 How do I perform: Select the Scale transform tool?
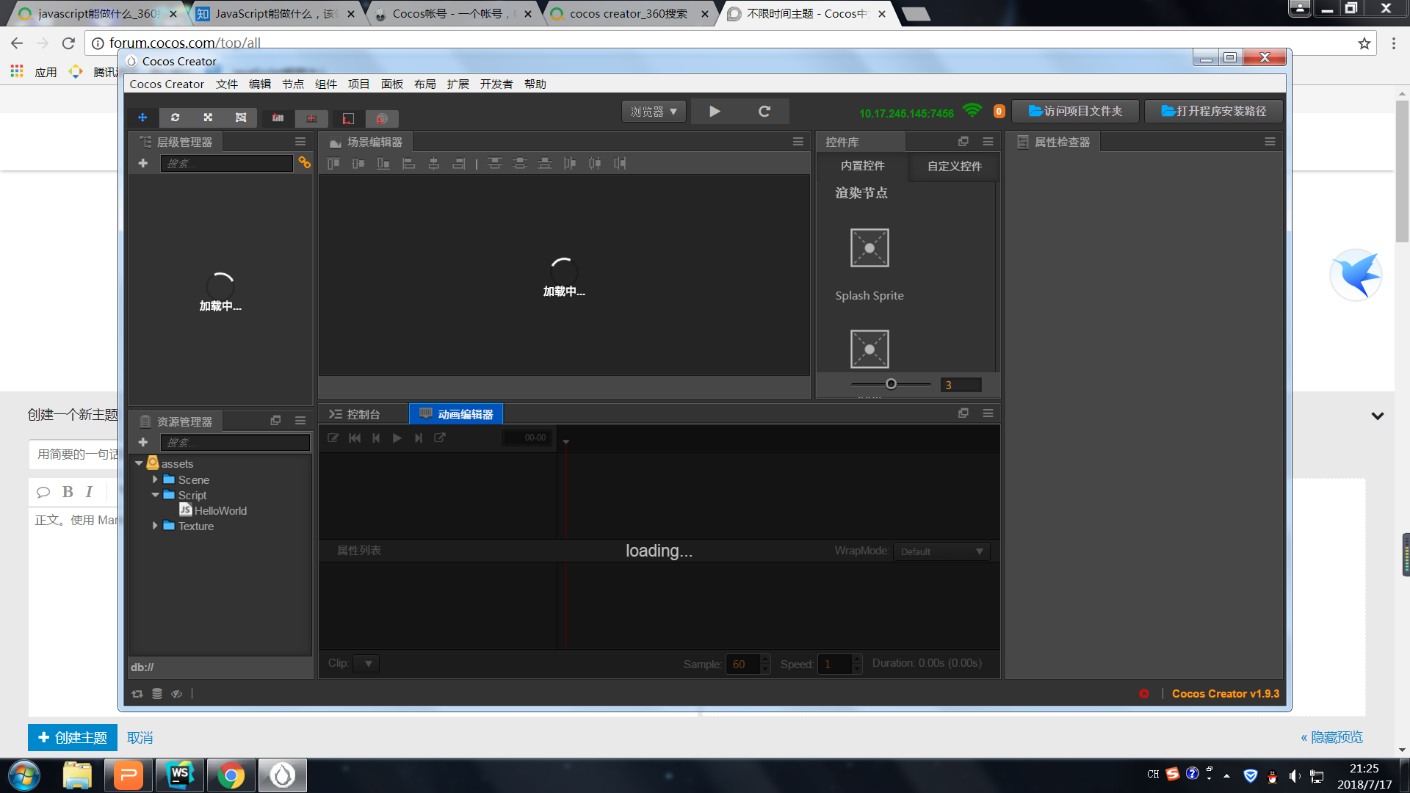[x=208, y=117]
